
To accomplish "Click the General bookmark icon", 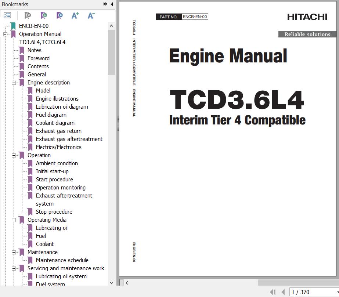I will 22,75.
